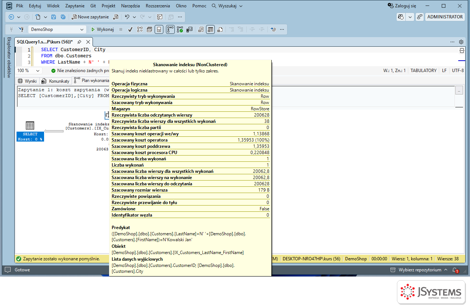Expand the undo history dropdown arrow

(134, 17)
